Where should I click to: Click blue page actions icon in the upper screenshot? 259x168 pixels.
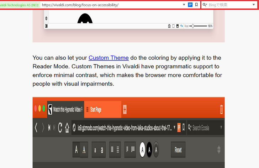tap(181, 26)
